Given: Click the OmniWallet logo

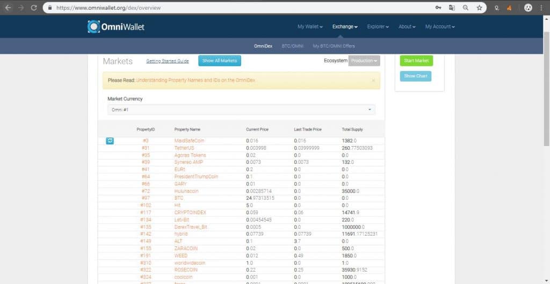Looking at the screenshot, I should point(116,27).
